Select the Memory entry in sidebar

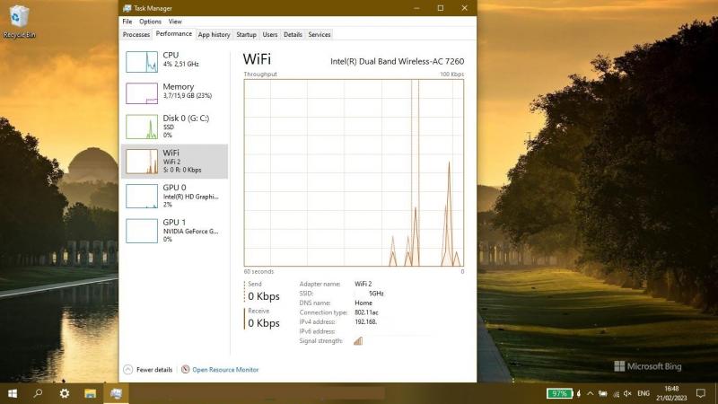pyautogui.click(x=174, y=92)
